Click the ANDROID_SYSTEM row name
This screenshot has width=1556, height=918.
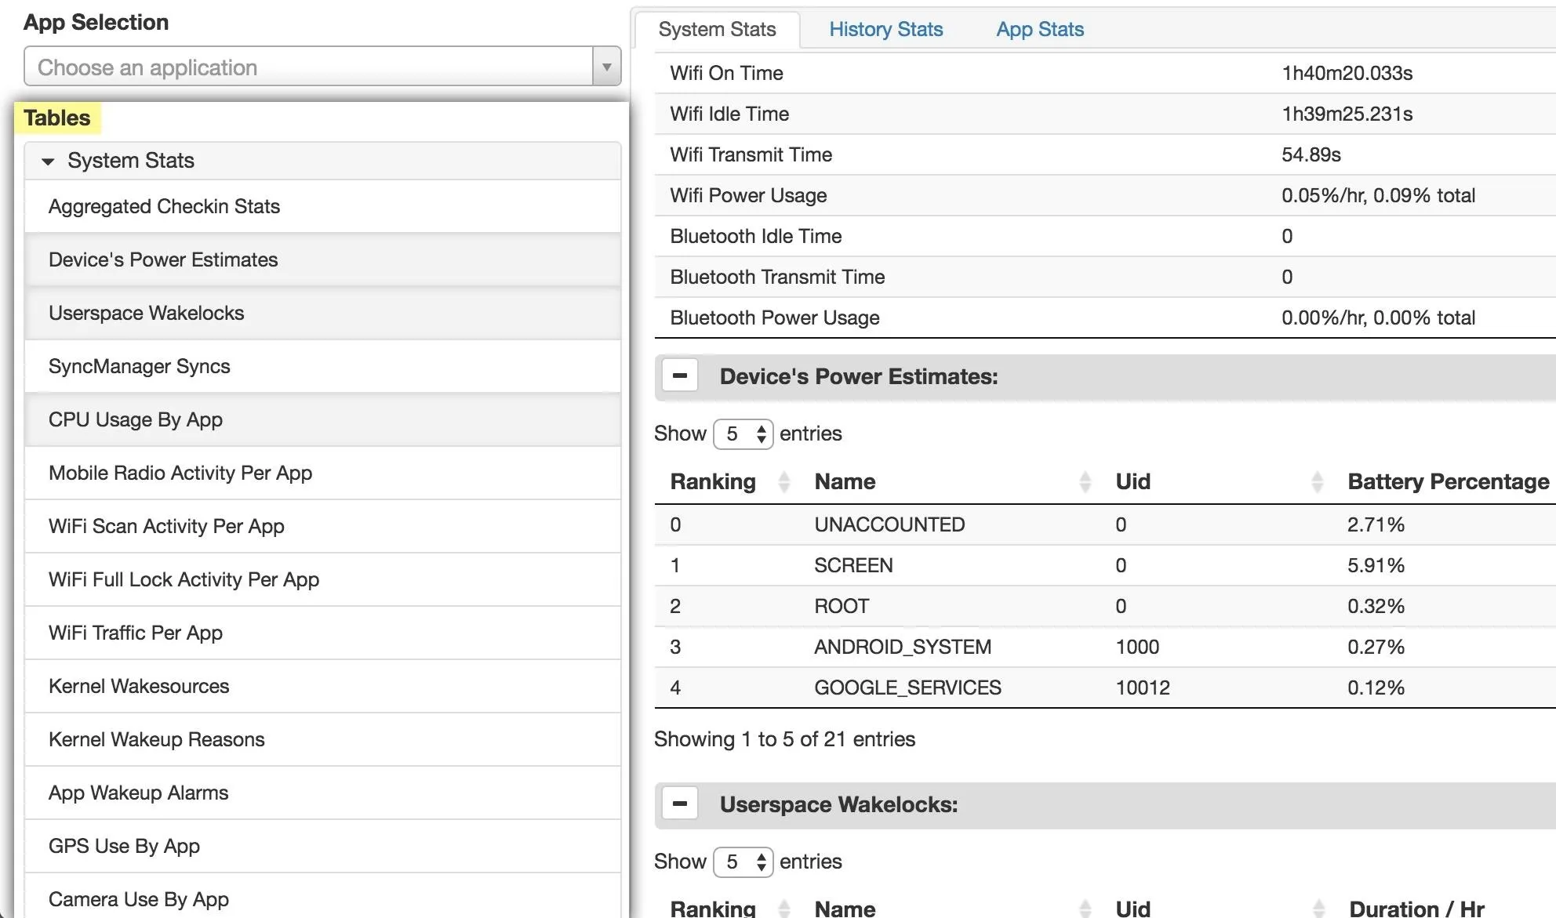[x=903, y=647]
